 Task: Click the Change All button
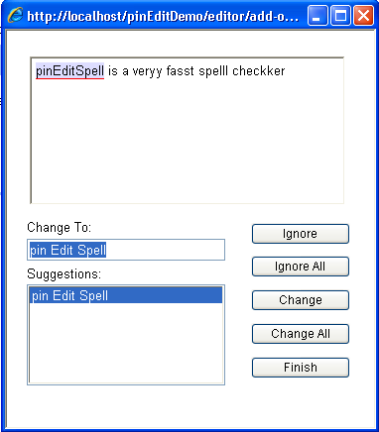301,334
